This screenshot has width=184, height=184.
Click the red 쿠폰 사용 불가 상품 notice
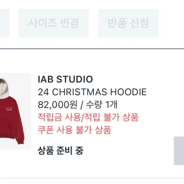pyautogui.click(x=74, y=130)
